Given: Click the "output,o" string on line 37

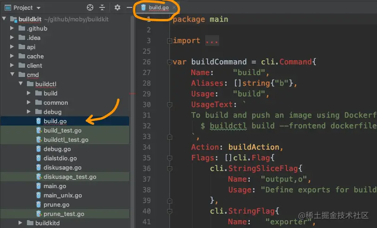Looking at the screenshot, I should (x=284, y=179).
